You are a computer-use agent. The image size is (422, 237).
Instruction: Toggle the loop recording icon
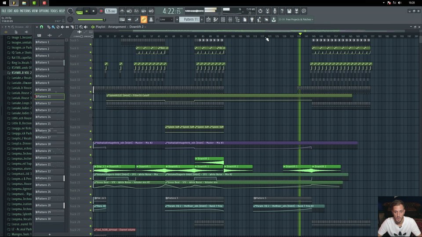click(151, 11)
